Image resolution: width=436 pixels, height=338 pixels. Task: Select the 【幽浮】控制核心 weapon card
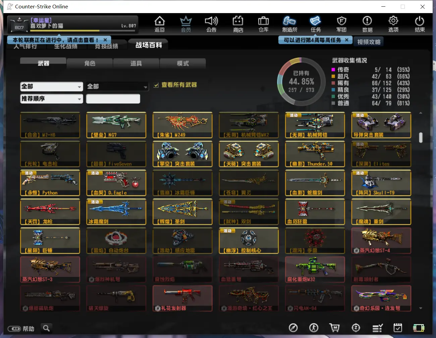point(249,241)
